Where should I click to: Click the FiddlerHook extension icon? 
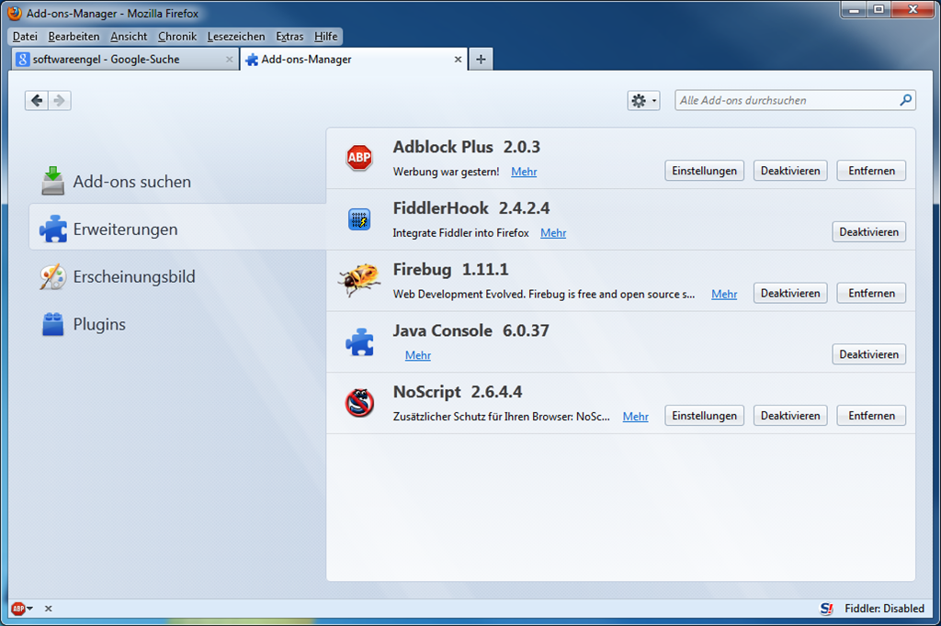pyautogui.click(x=359, y=219)
